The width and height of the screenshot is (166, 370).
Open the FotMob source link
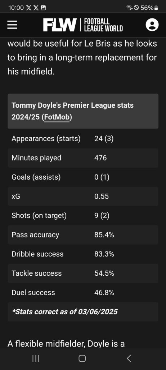[x=57, y=117]
